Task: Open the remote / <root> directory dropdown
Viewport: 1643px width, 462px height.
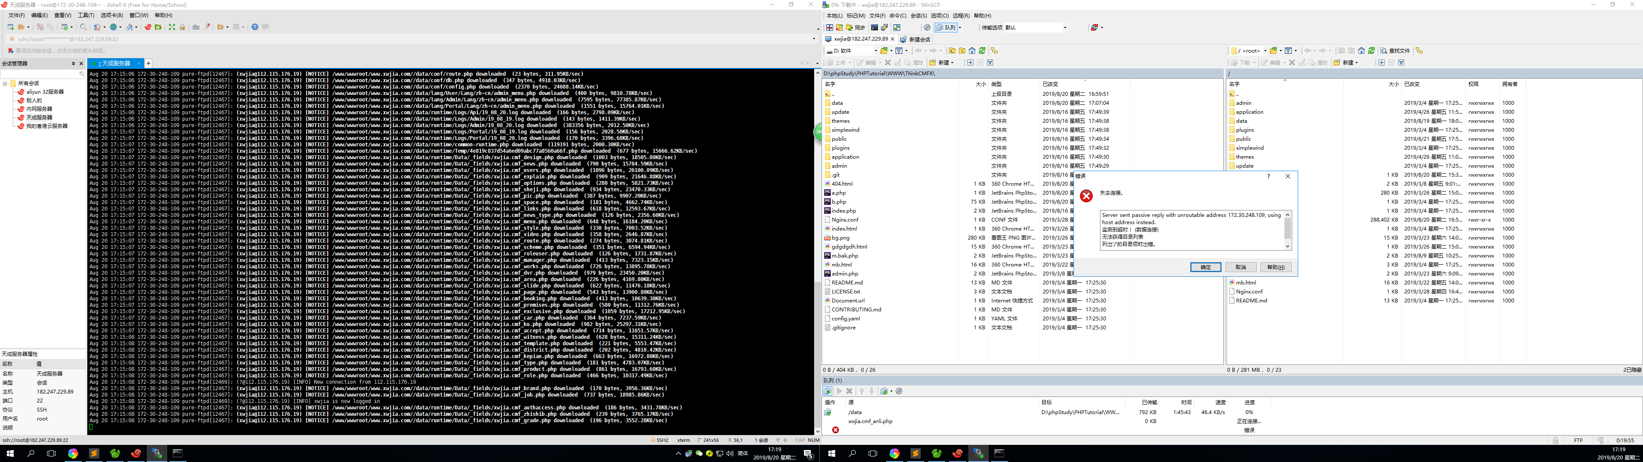Action: [x=1266, y=50]
